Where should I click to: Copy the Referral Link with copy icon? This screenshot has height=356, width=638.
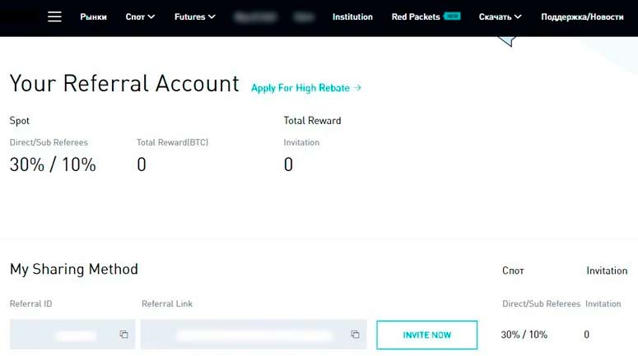pyautogui.click(x=355, y=335)
